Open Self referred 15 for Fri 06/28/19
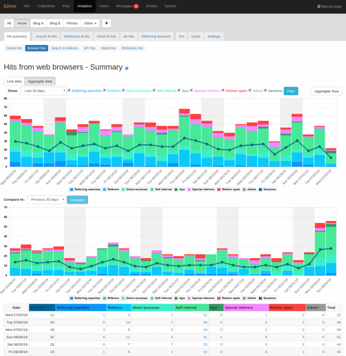Image resolution: width=346 pixels, height=356 pixels. (205, 352)
